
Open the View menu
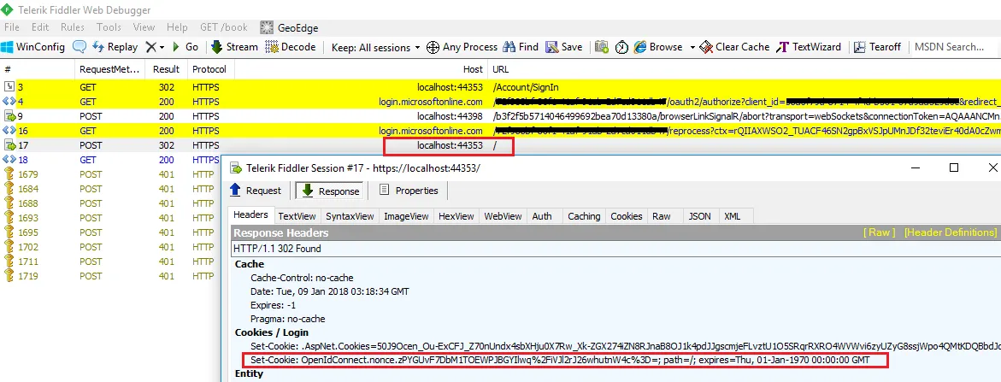tap(144, 27)
